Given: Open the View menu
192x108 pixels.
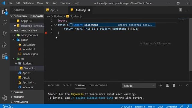Looking at the screenshot, I should coord(40,3).
